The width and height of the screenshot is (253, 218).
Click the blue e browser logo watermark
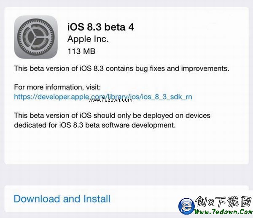pyautogui.click(x=186, y=206)
